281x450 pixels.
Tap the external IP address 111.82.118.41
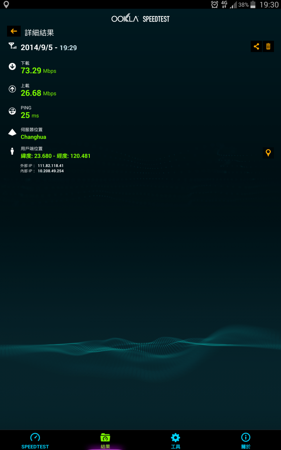pyautogui.click(x=50, y=166)
